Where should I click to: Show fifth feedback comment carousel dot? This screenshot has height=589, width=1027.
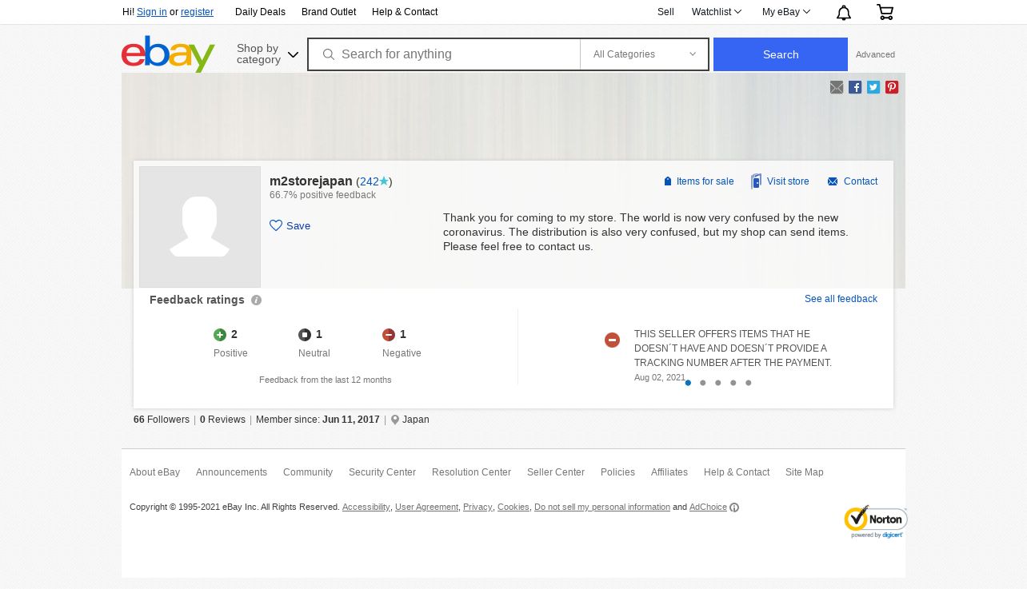(749, 383)
